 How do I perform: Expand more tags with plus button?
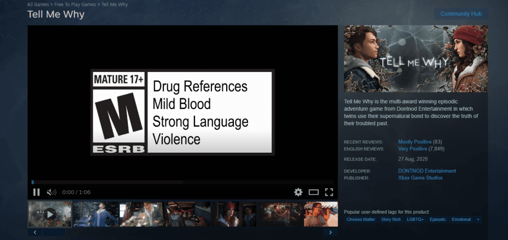pyautogui.click(x=478, y=219)
